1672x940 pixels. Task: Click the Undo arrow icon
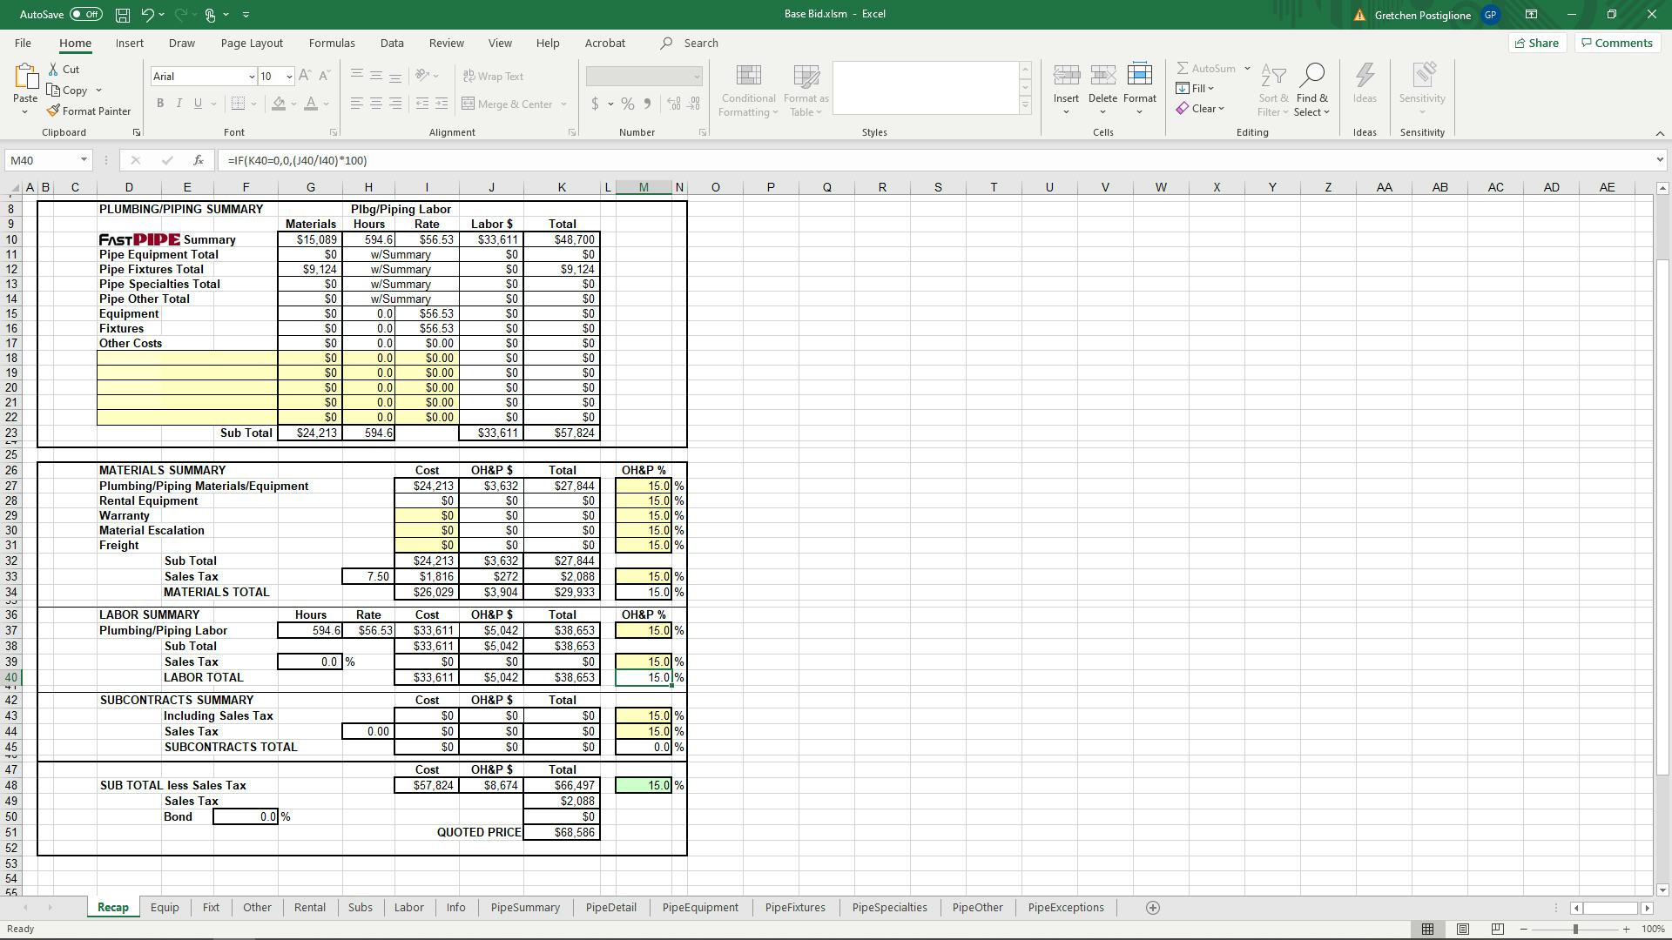(x=148, y=15)
